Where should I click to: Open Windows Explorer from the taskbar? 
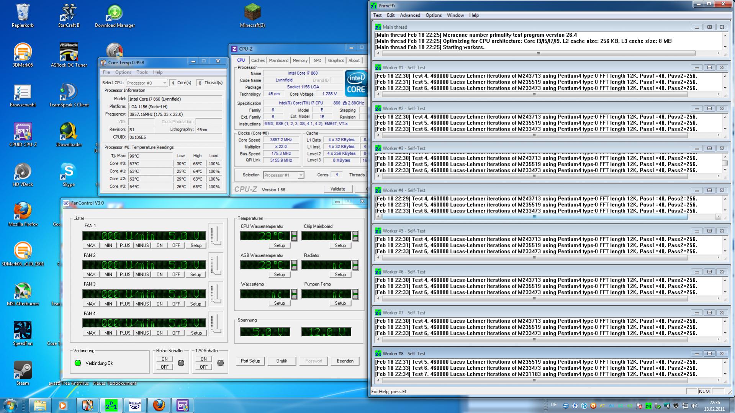pos(40,405)
